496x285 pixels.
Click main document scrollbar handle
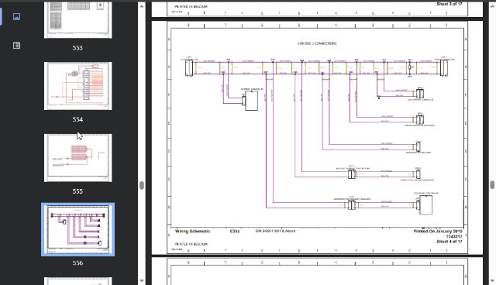pos(493,185)
